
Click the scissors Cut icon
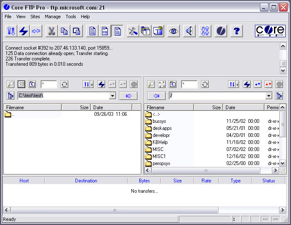(x=51, y=31)
